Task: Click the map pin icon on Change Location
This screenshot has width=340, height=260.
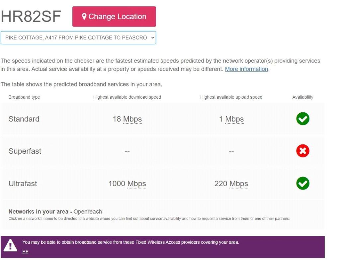Action: click(84, 17)
